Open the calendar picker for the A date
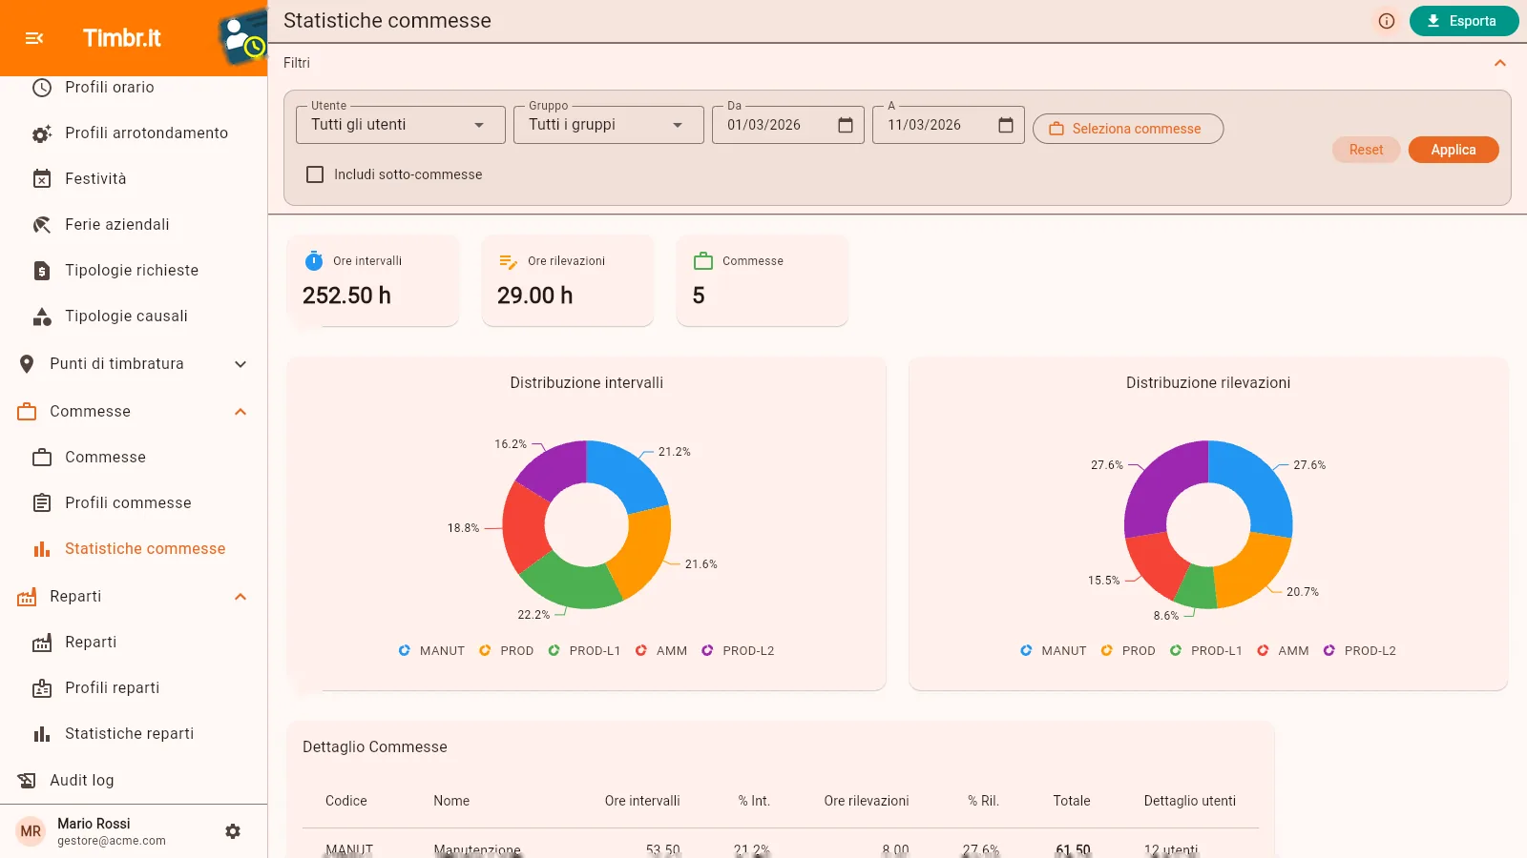The width and height of the screenshot is (1527, 858). click(1006, 125)
